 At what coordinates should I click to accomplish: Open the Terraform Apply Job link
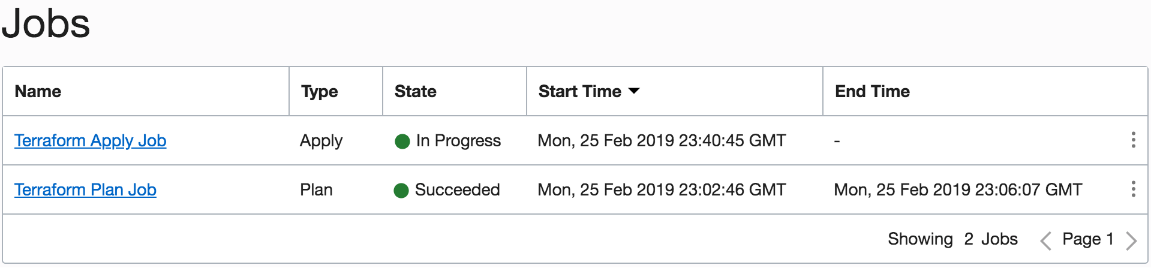coord(90,140)
